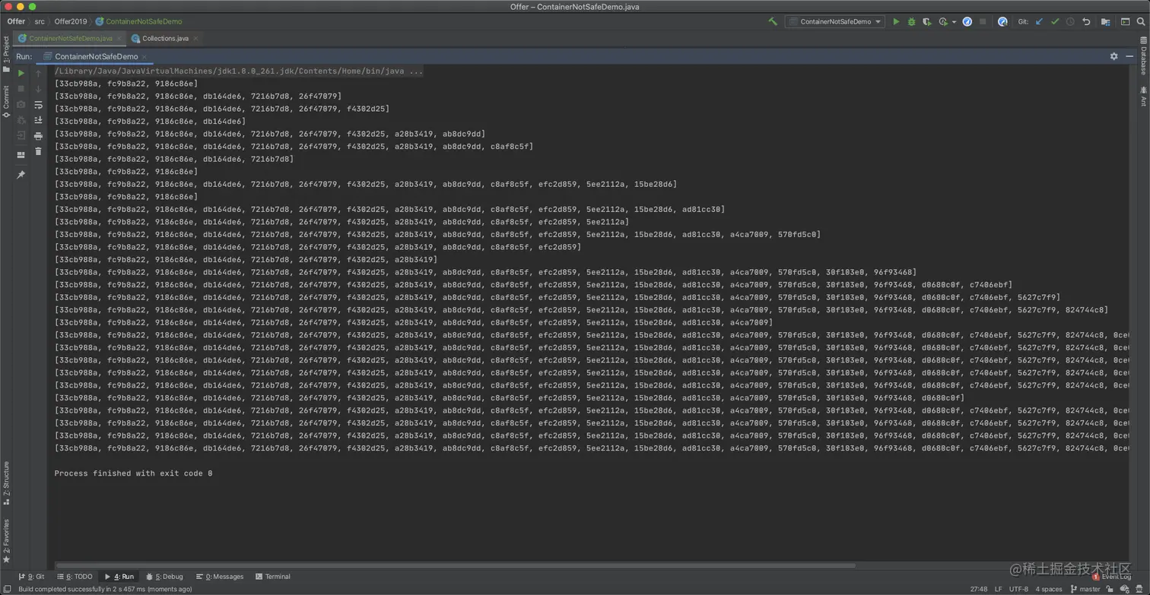Toggle Scroll to End in the console
Viewport: 1150px width, 595px height.
click(x=39, y=120)
